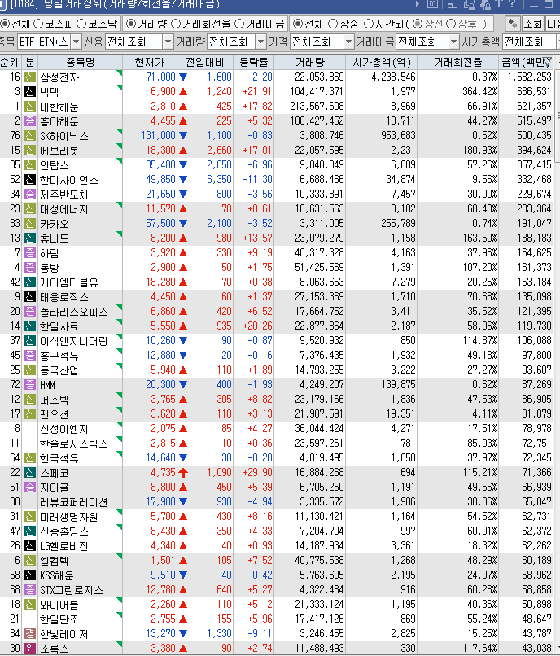Click the 다음 button next to 조회

(x=553, y=24)
